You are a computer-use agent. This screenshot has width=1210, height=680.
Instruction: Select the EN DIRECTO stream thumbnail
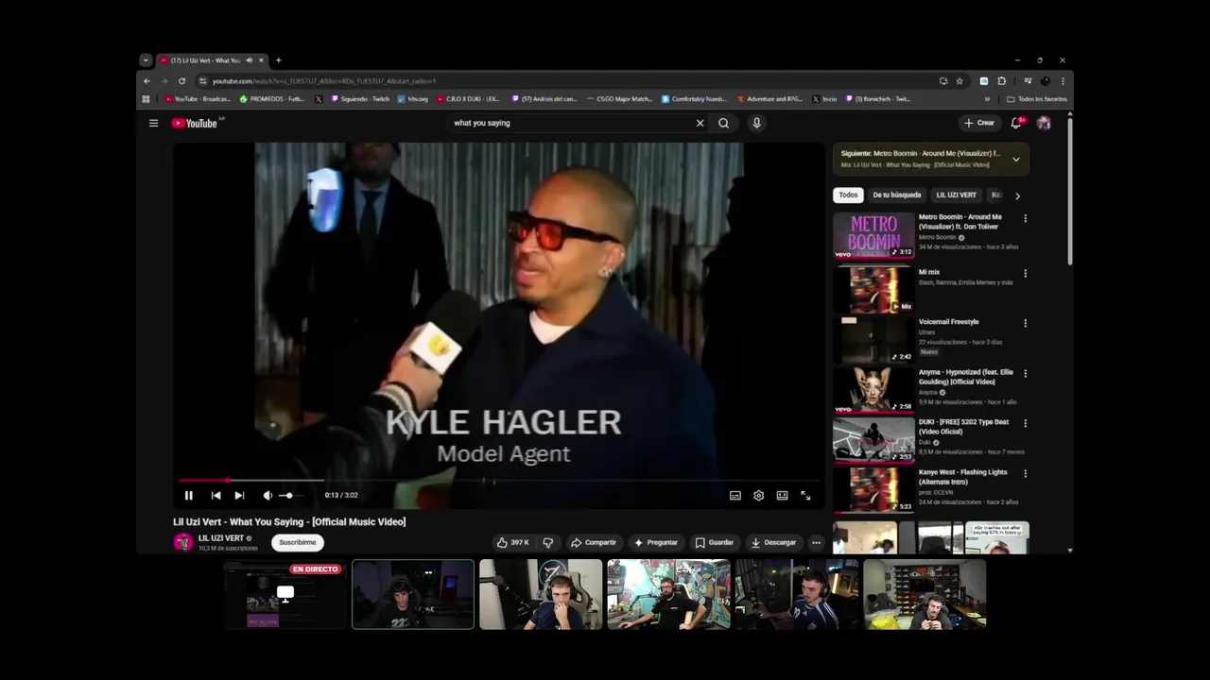(x=285, y=594)
